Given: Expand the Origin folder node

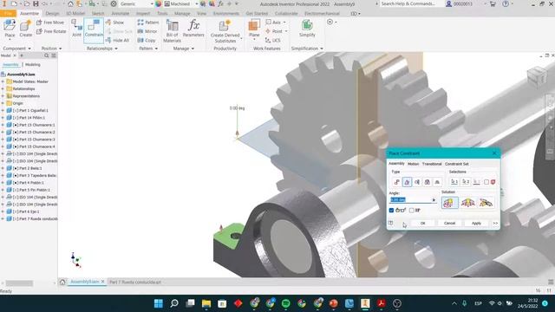Looking at the screenshot, I should pyautogui.click(x=3, y=103).
